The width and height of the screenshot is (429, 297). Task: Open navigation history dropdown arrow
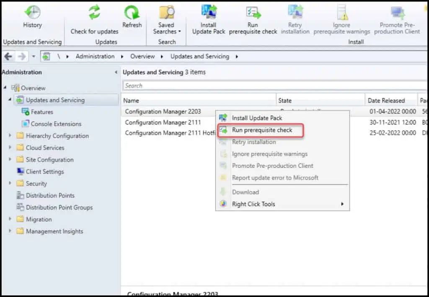point(34,57)
